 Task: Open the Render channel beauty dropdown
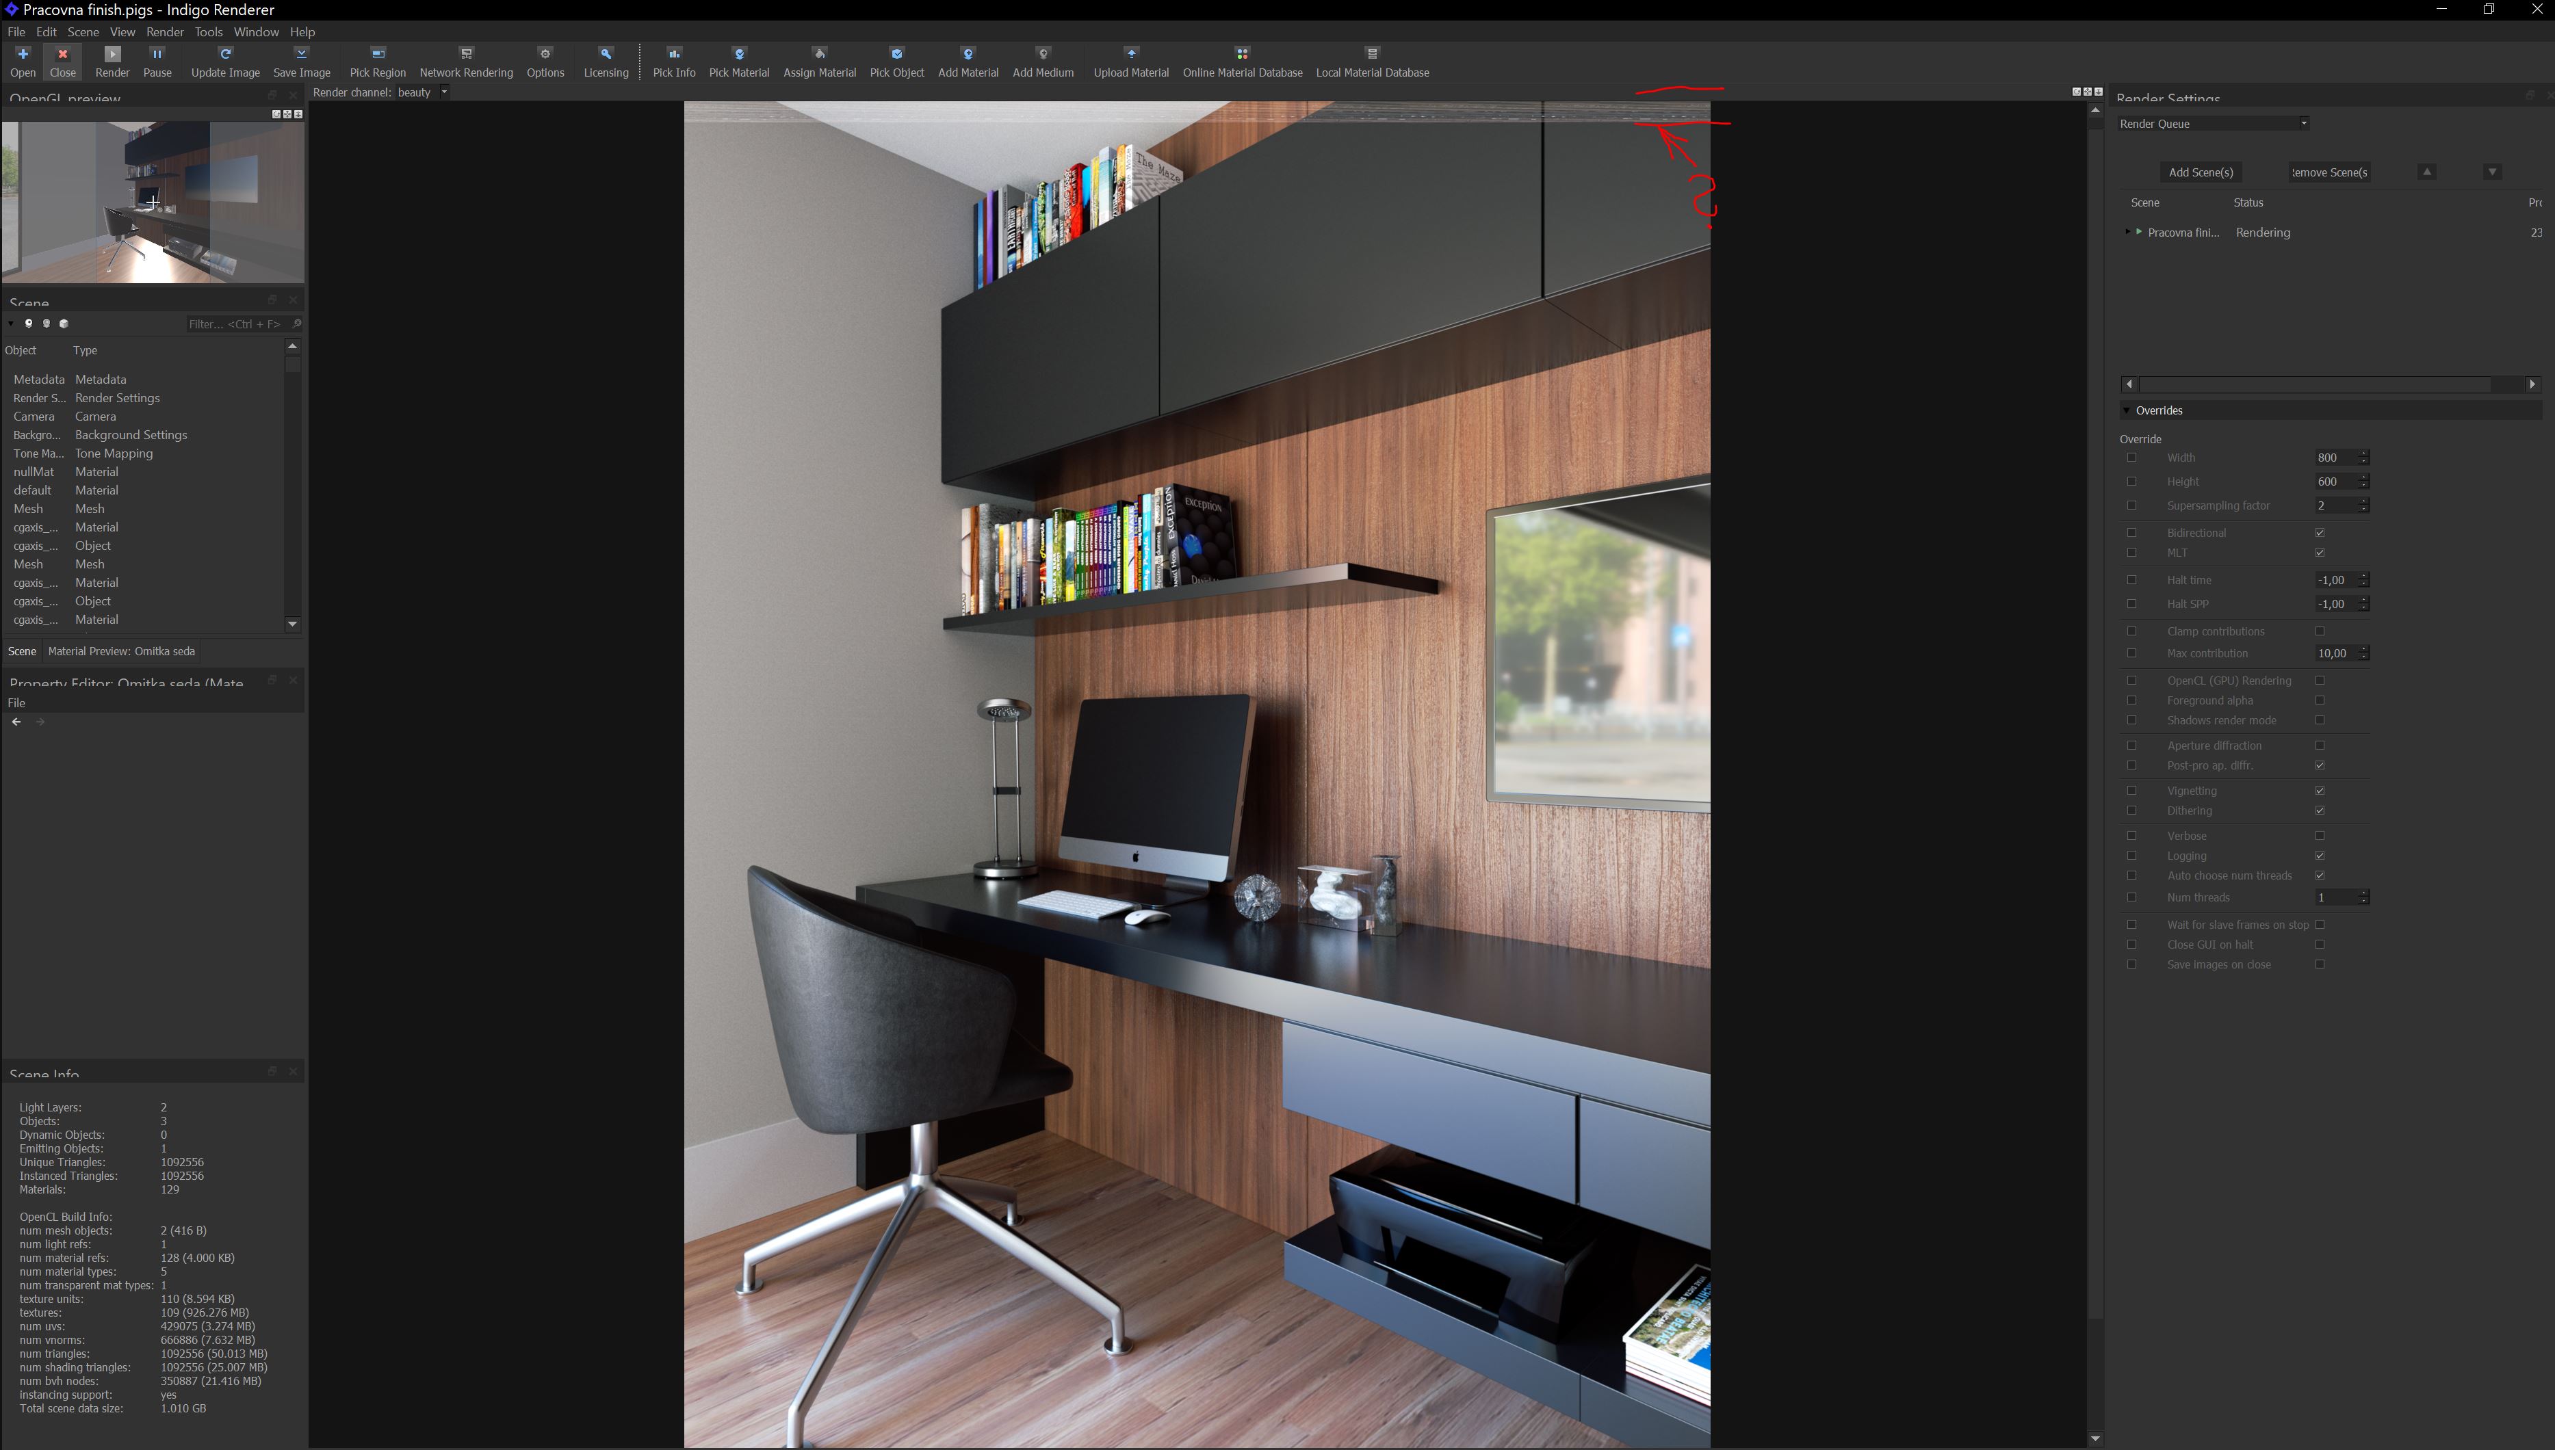click(x=424, y=92)
